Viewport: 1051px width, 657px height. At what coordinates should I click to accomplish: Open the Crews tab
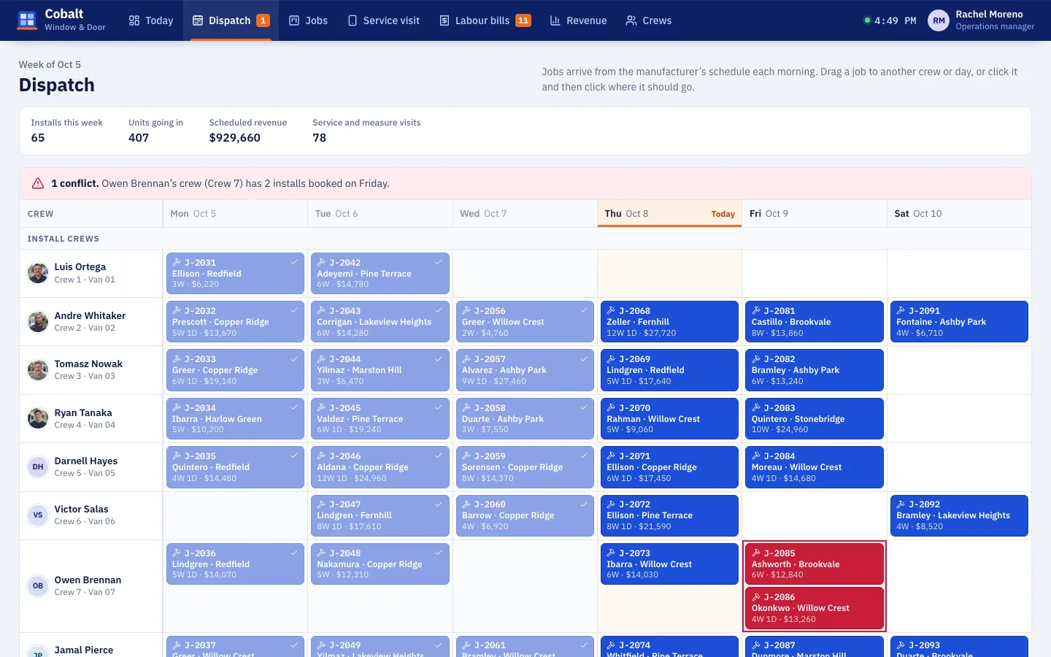pos(648,20)
